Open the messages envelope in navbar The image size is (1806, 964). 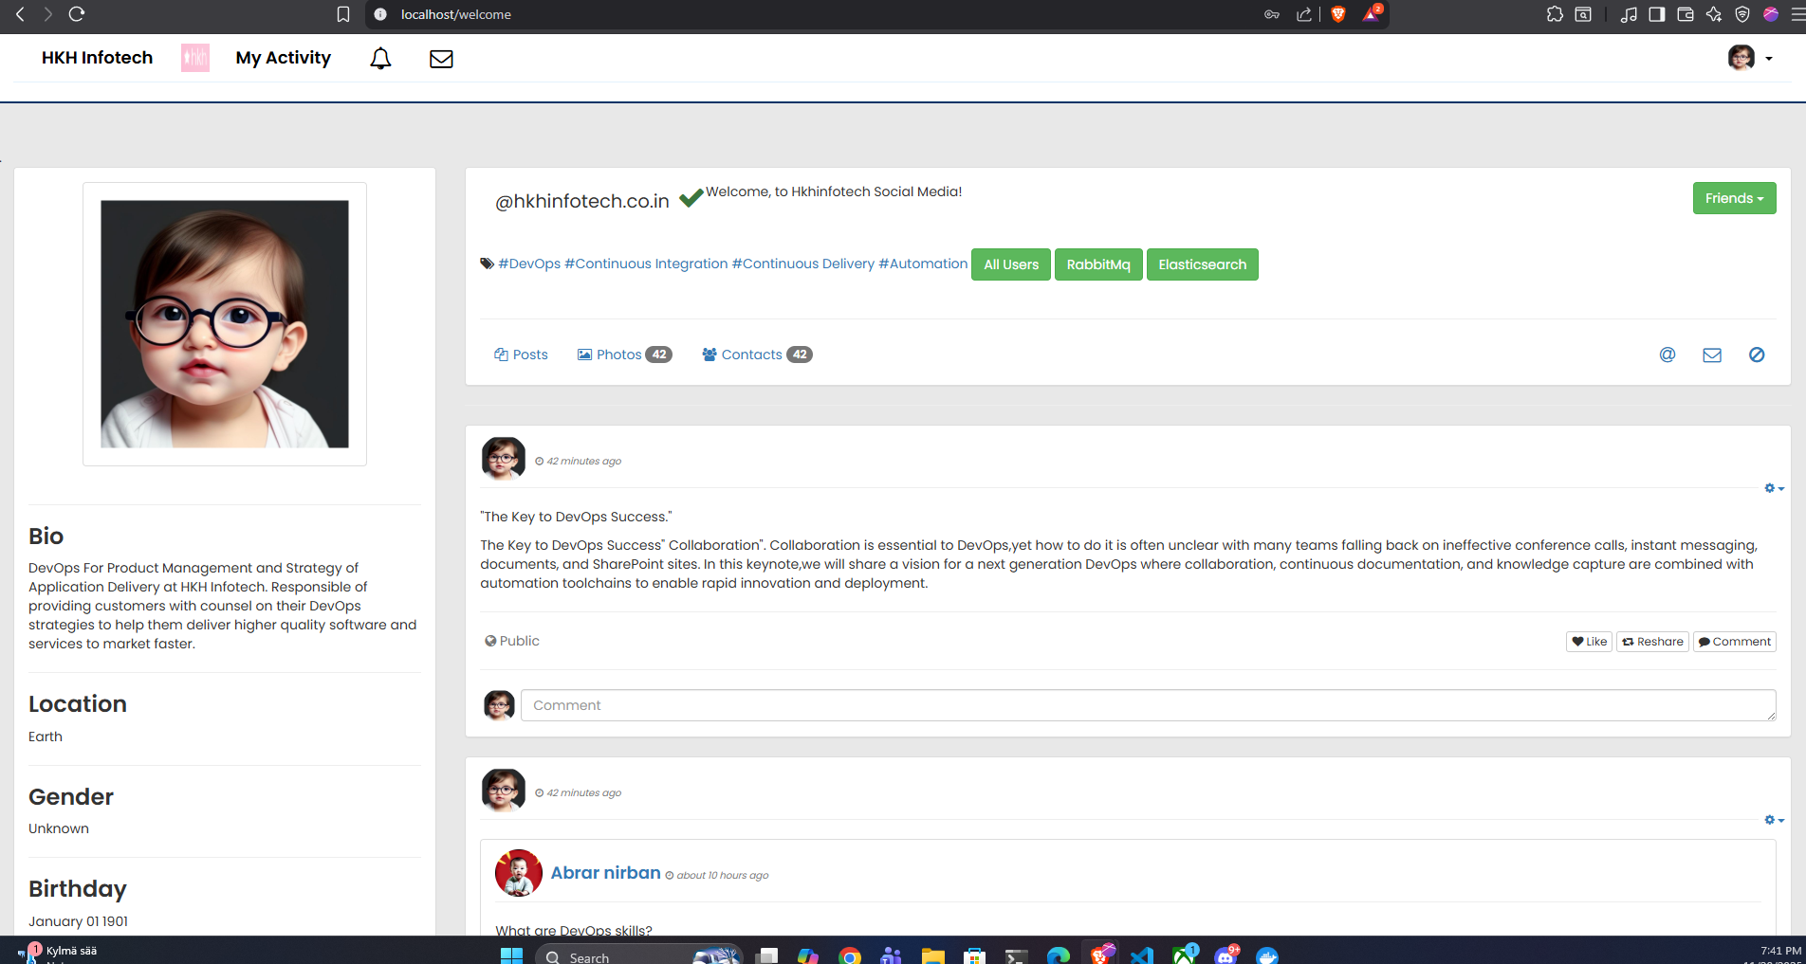click(441, 59)
